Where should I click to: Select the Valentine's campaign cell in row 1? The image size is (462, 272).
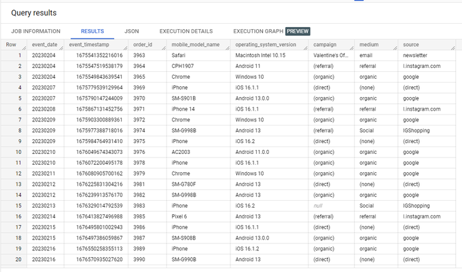[330, 56]
